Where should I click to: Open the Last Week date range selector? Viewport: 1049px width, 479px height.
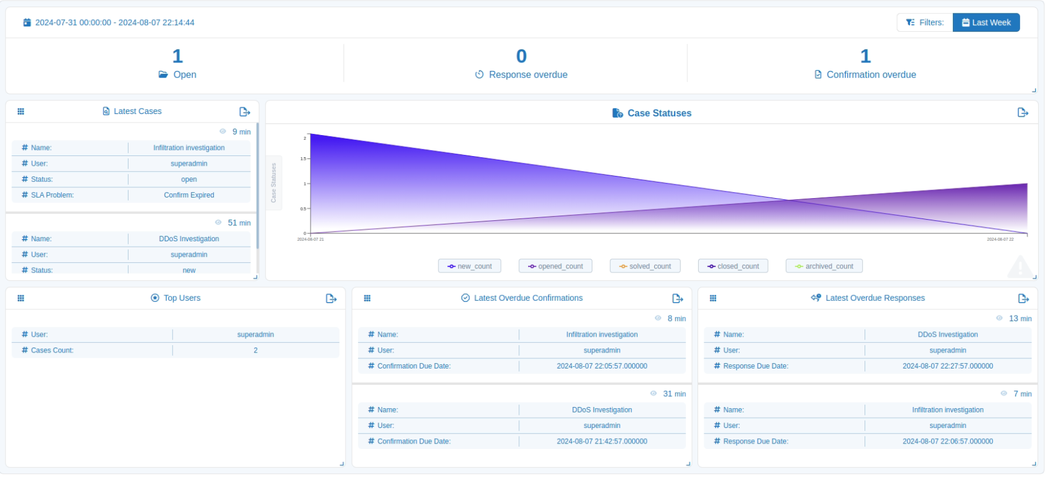986,23
